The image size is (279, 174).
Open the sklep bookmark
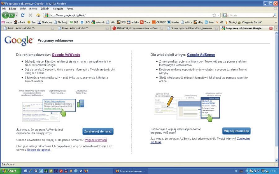[x=199, y=22]
